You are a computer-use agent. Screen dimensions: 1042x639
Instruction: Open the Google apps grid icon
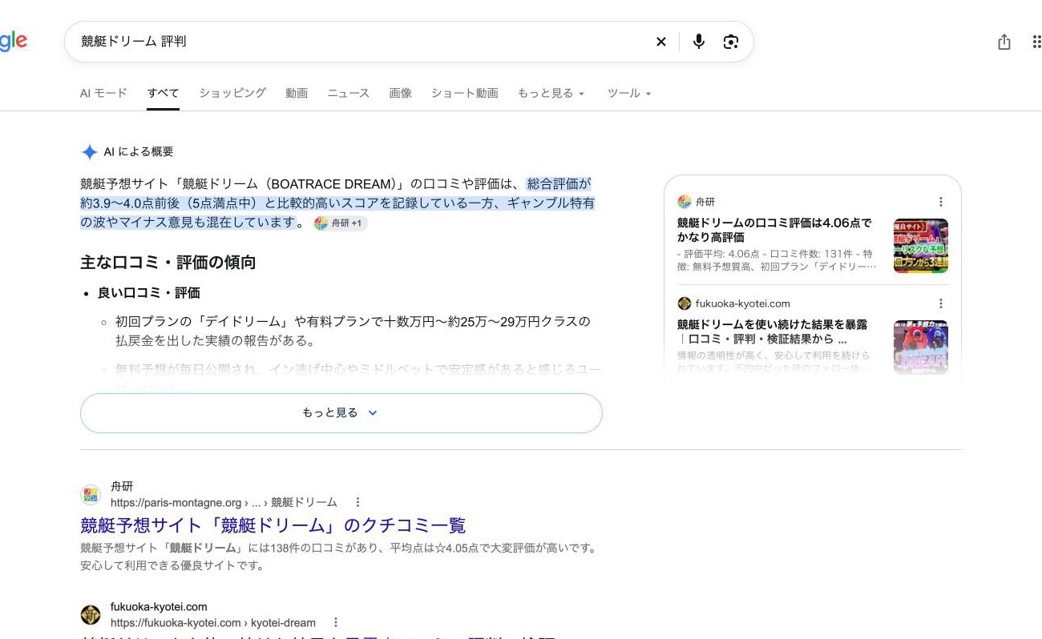point(1036,42)
